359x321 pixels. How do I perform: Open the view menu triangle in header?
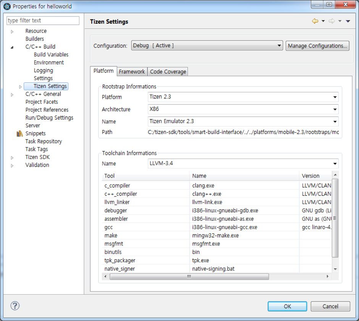point(348,21)
